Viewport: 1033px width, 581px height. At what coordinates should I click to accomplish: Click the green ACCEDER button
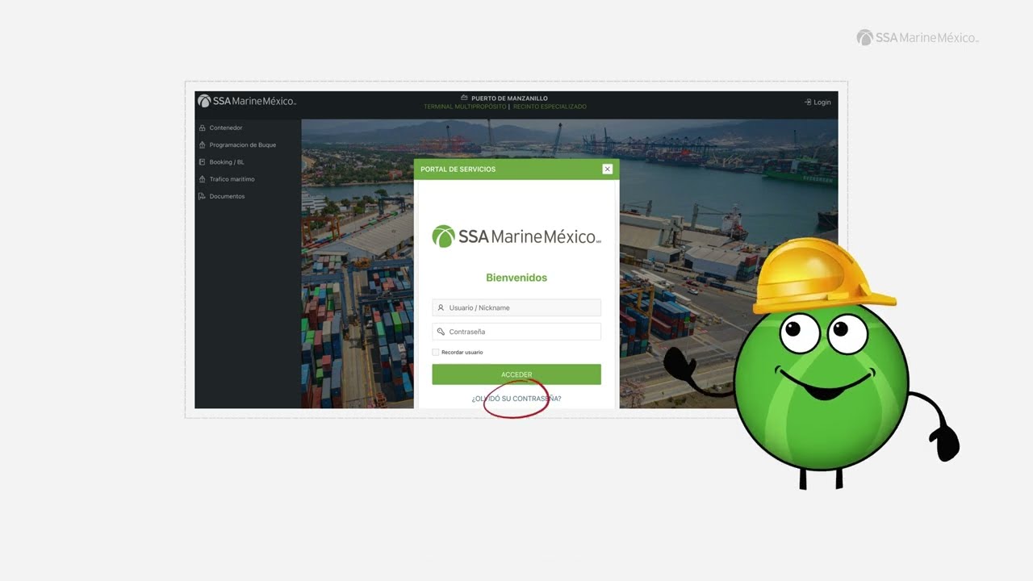[516, 374]
